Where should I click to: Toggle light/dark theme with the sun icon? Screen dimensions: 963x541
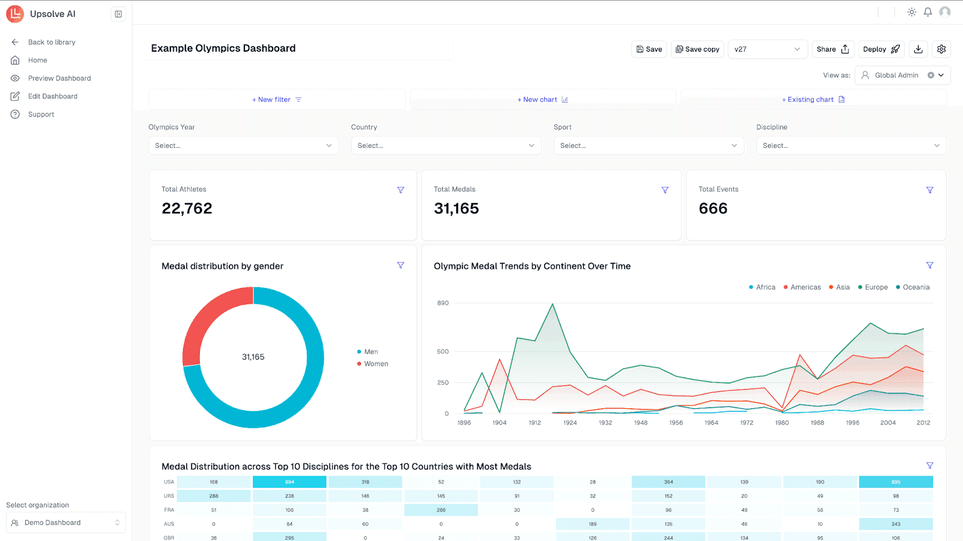(x=911, y=11)
